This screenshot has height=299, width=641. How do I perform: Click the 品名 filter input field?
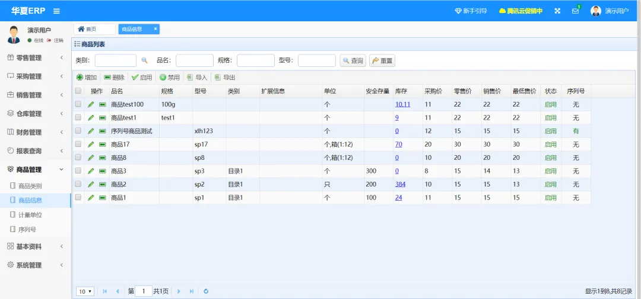tap(195, 60)
